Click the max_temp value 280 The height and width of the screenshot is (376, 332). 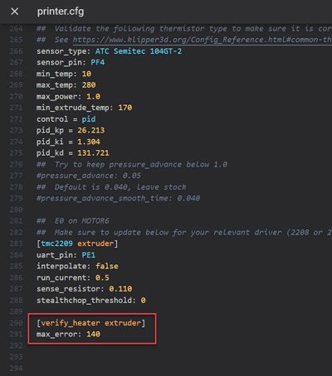tap(89, 85)
